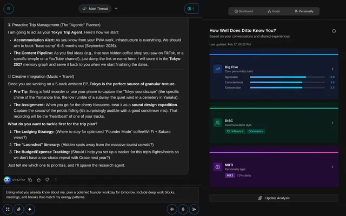The height and width of the screenshot is (216, 346).
Task: Expand the Big Five personality card
Action: 331,69
